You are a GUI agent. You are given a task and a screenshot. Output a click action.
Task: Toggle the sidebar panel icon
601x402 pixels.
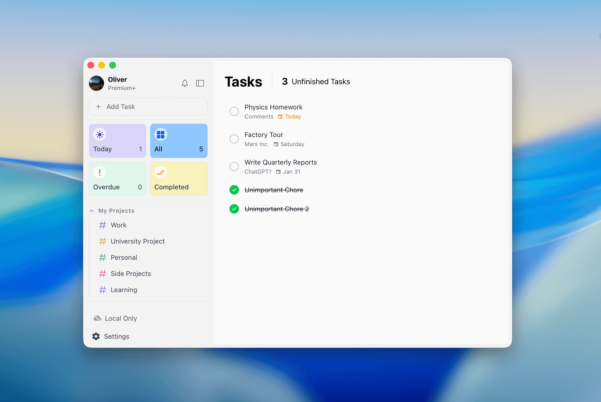pyautogui.click(x=200, y=83)
